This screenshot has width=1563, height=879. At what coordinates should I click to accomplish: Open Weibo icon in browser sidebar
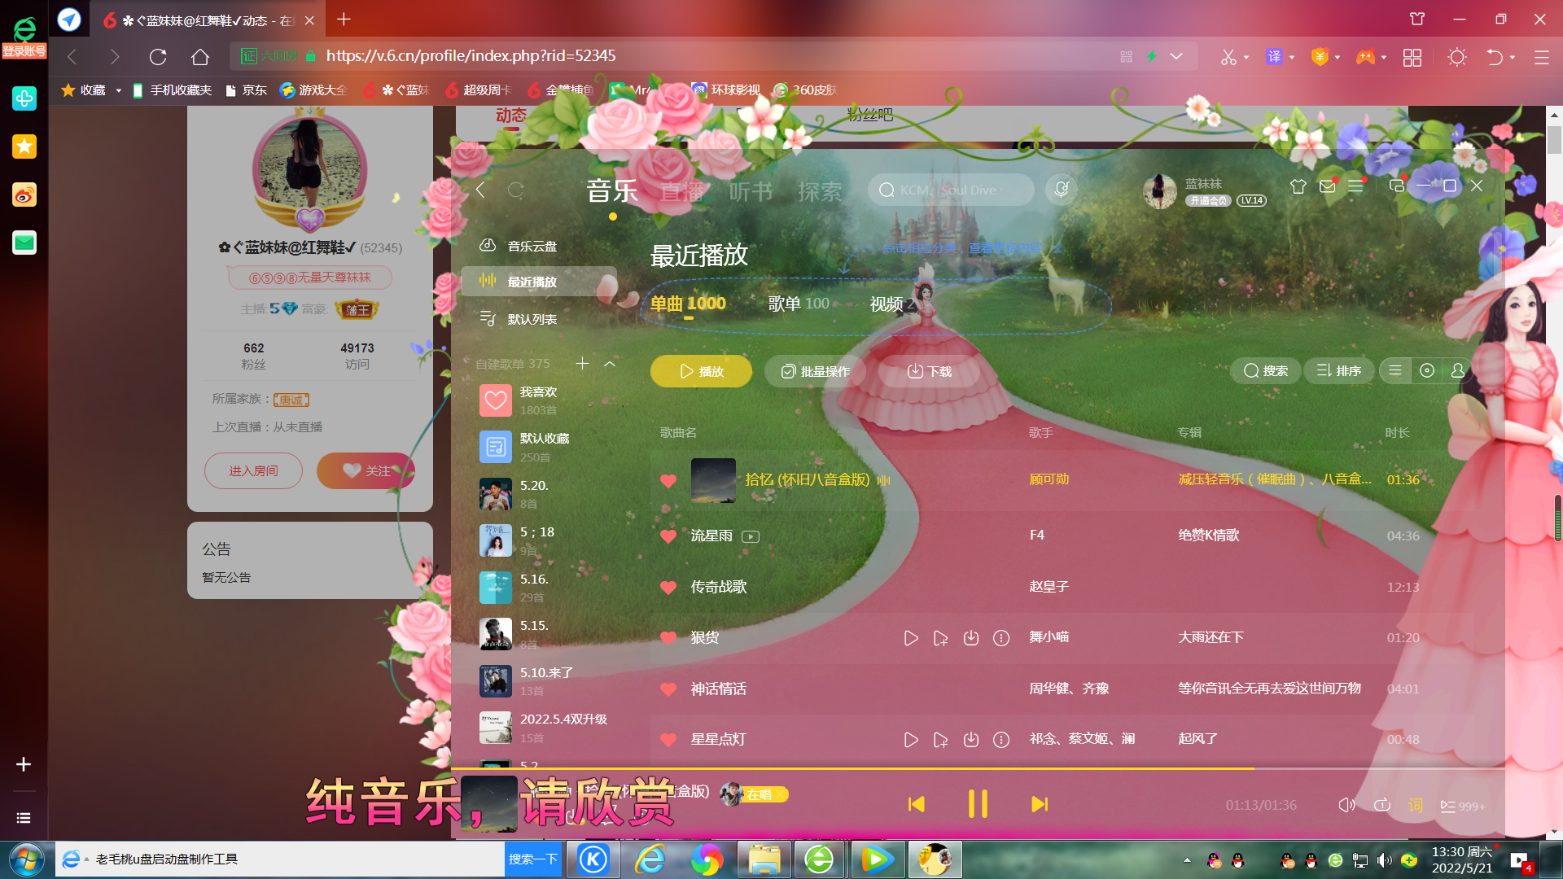[x=24, y=195]
